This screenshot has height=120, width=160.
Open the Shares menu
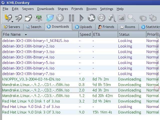[x=63, y=9]
